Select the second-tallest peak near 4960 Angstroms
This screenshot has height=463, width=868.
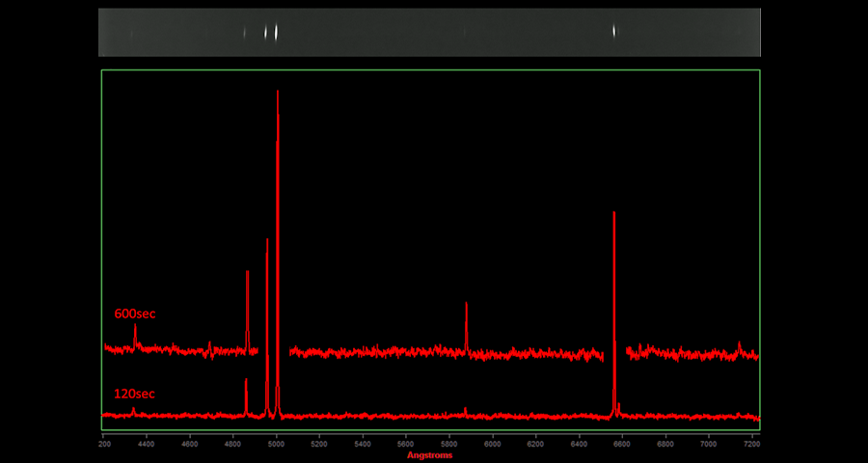(x=267, y=246)
